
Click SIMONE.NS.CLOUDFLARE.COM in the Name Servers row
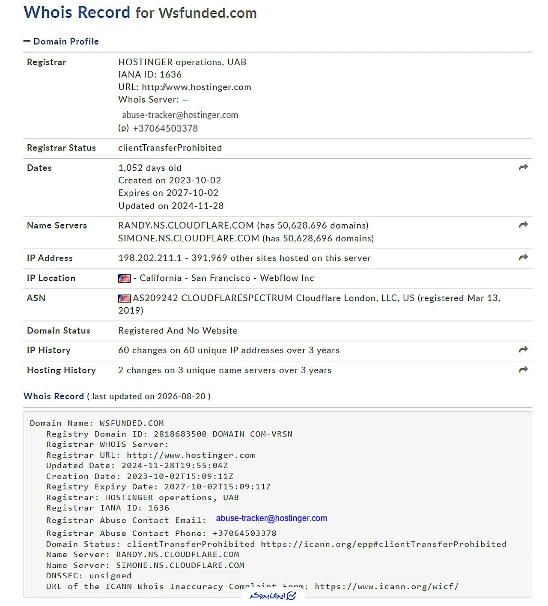[189, 238]
